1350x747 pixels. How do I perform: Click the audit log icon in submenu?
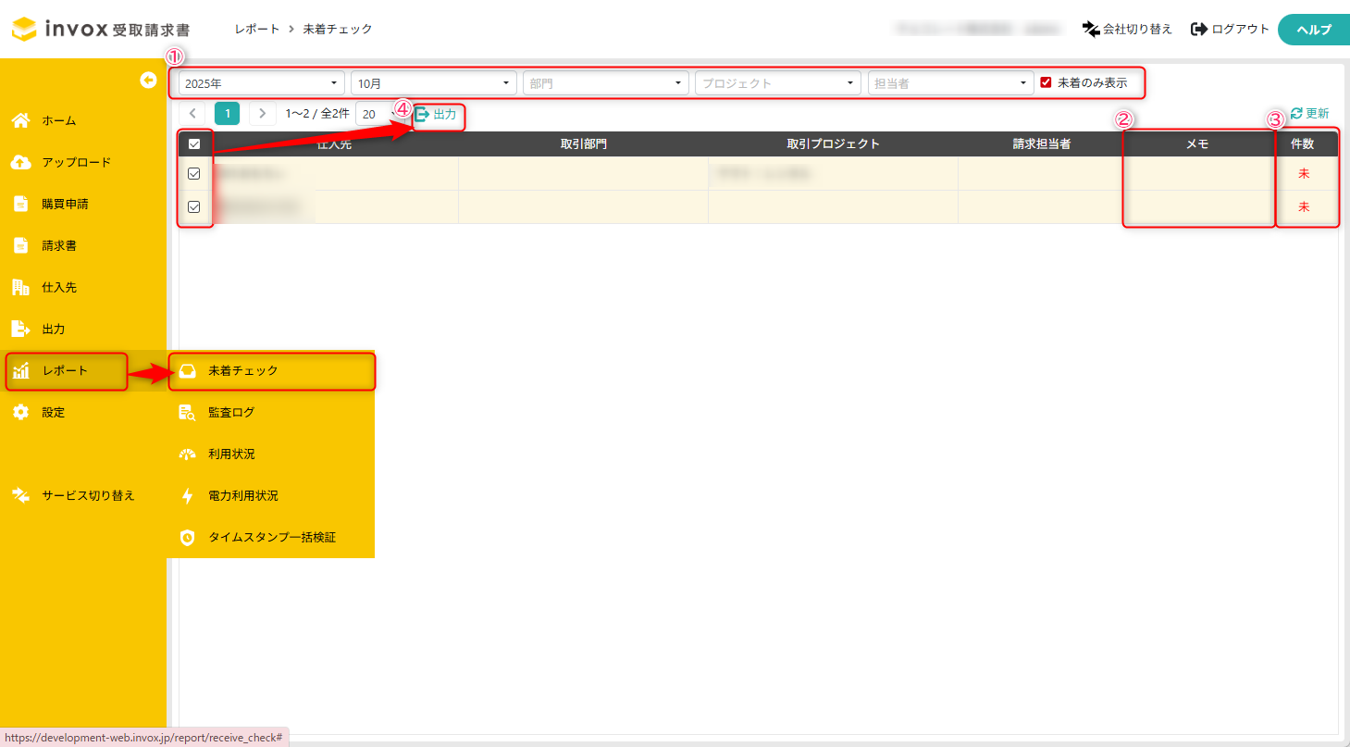187,412
